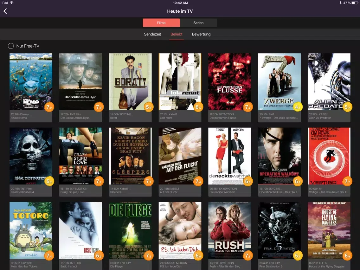
Task: Tap the 6.5 rating badge on Lola rennt
Action: [198, 107]
